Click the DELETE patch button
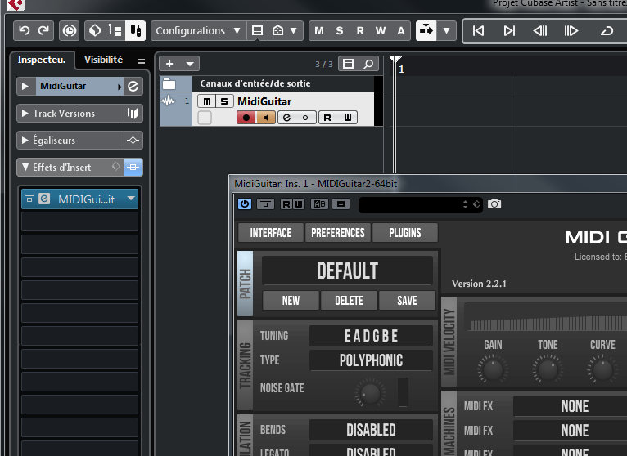Screen dimensions: 627x456 click(349, 301)
